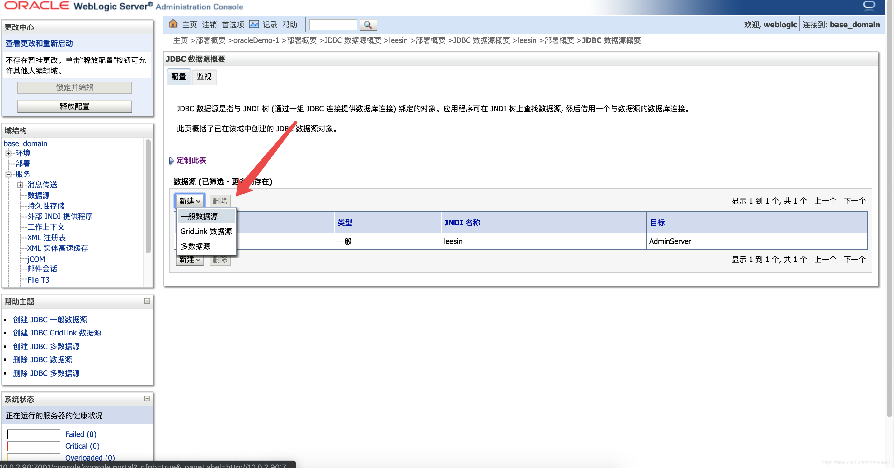The image size is (894, 468).
Task: Sort table by 目标 column header
Action: (657, 223)
